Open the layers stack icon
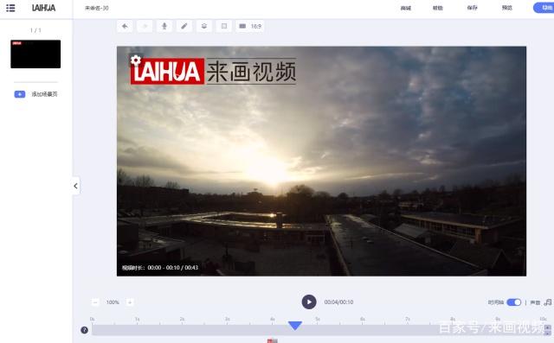The height and width of the screenshot is (343, 554). coord(204,26)
